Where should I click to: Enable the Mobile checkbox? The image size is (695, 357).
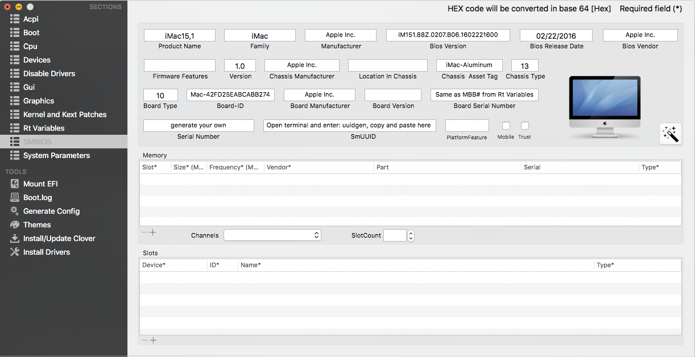506,126
